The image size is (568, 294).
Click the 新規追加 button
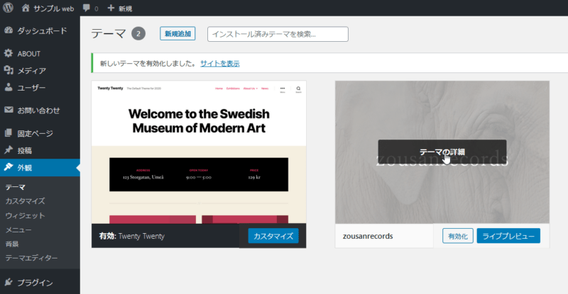pos(177,34)
